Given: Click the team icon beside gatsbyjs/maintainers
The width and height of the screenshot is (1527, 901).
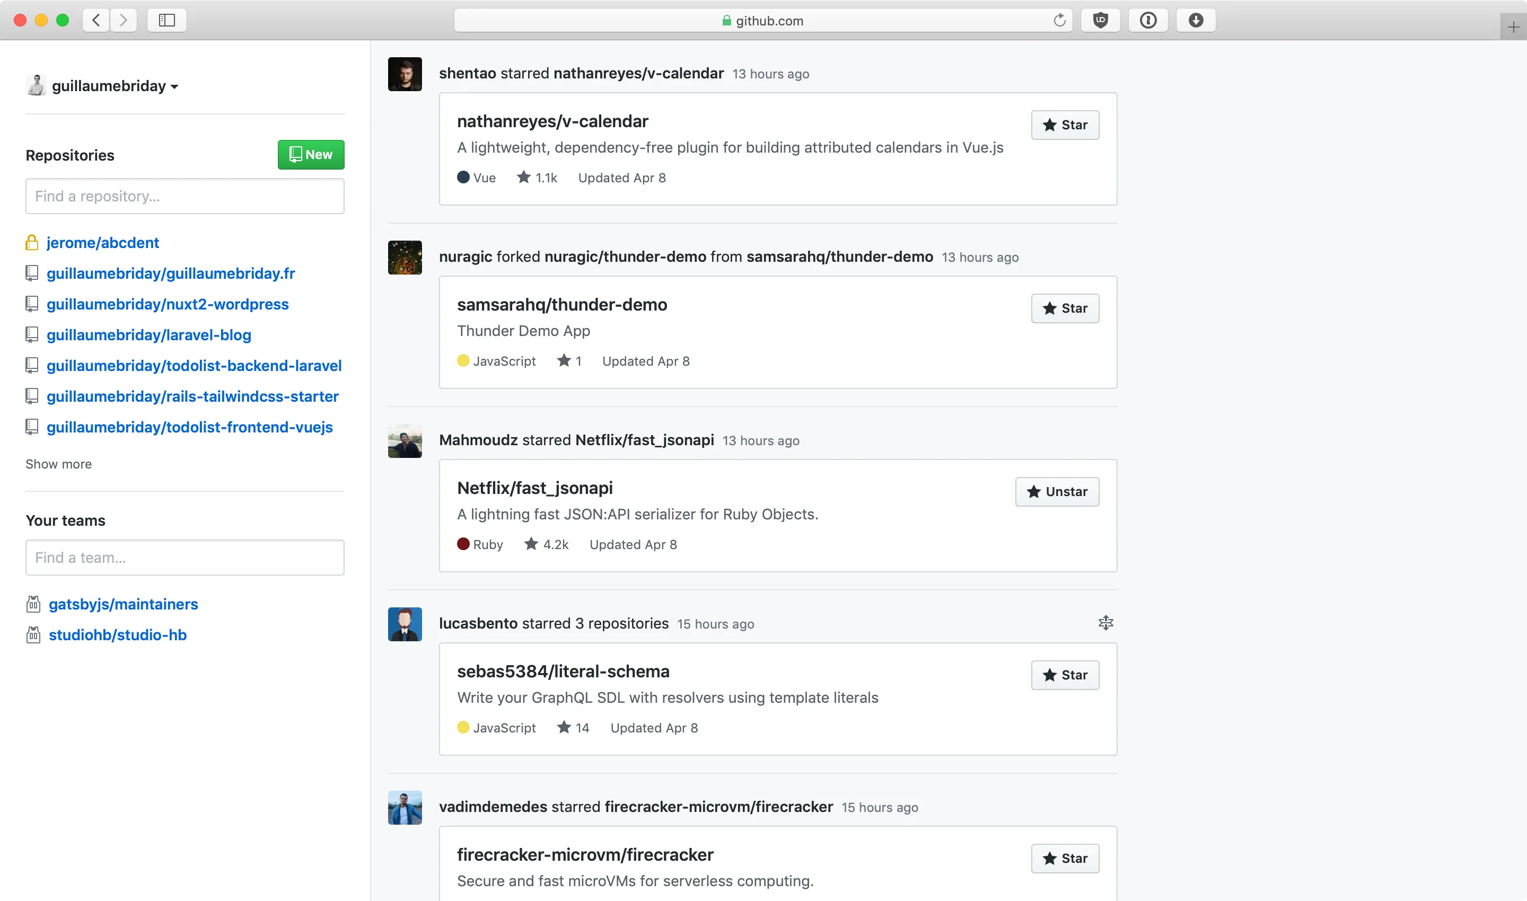Looking at the screenshot, I should click(33, 604).
